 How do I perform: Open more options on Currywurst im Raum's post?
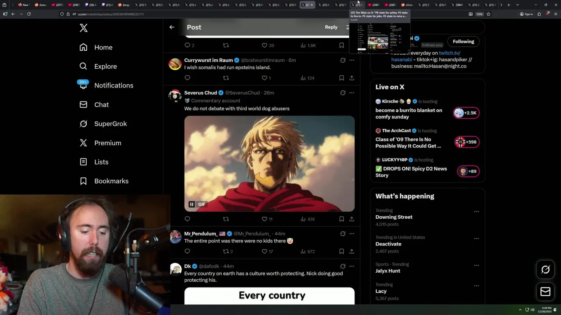(352, 60)
